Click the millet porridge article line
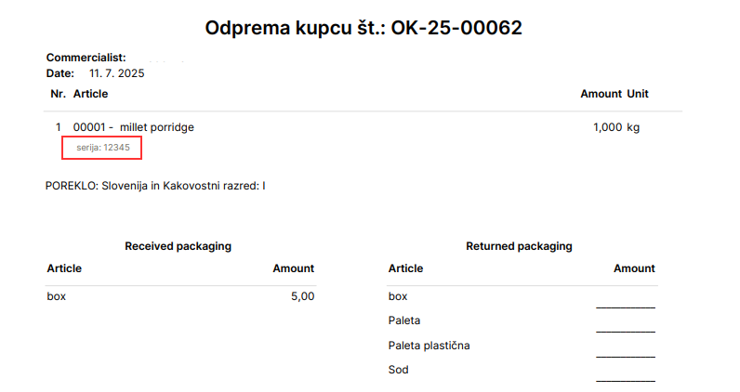Image resolution: width=740 pixels, height=392 pixels. (x=133, y=127)
